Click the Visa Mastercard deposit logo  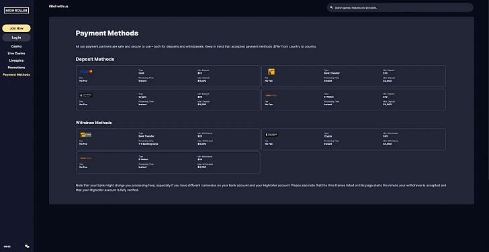tap(86, 72)
